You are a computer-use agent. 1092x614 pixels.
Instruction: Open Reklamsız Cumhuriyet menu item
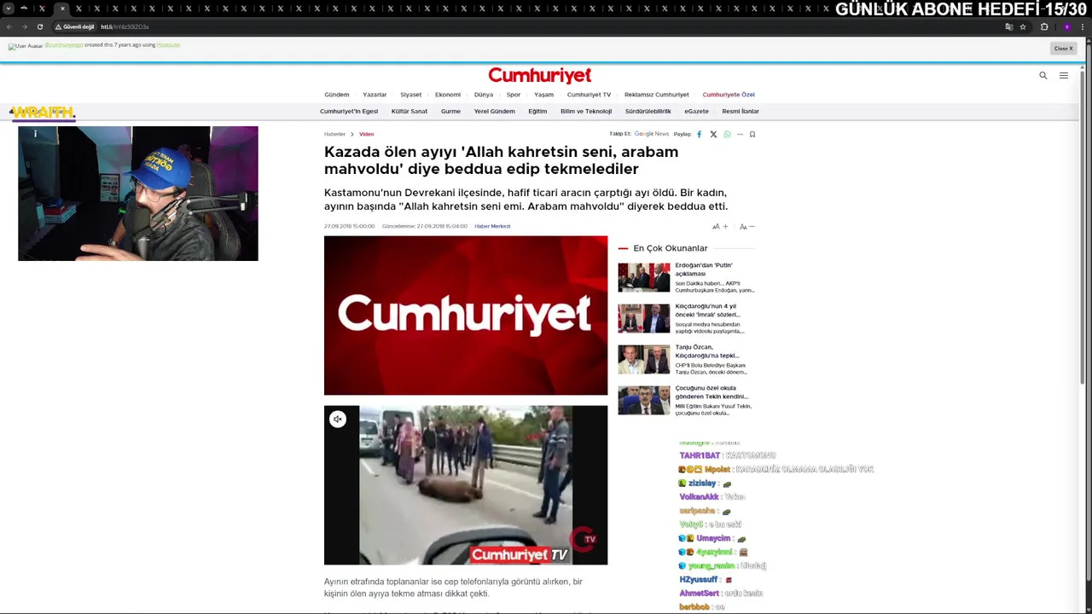point(656,95)
